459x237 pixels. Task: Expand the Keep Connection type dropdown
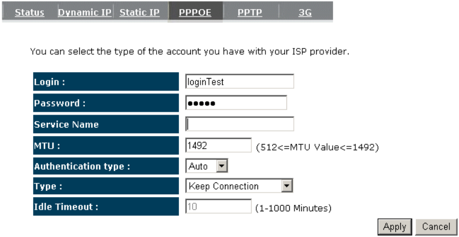(x=239, y=186)
